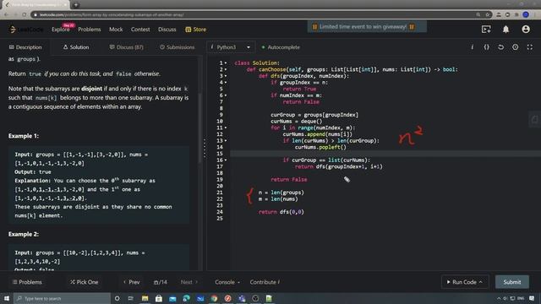Open Chrome from the taskbar
This screenshot has width=541, height=304.
click(x=214, y=298)
